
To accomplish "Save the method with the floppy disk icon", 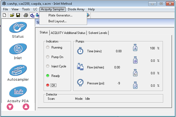I will pyautogui.click(x=18, y=15).
